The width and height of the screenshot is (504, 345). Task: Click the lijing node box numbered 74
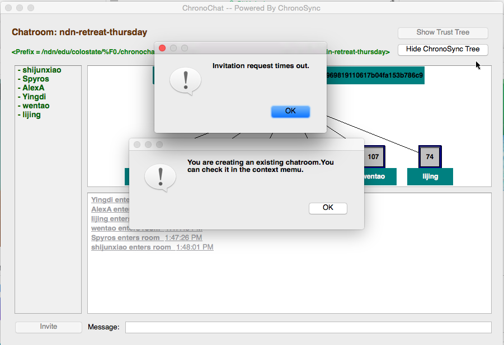(x=430, y=157)
